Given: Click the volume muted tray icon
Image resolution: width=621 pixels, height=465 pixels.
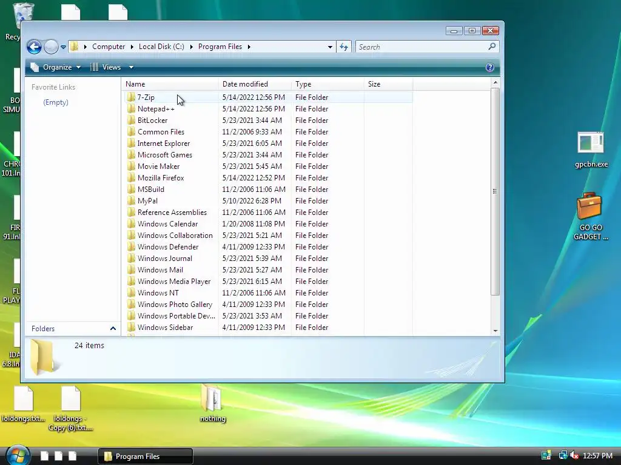Looking at the screenshot, I should point(574,455).
